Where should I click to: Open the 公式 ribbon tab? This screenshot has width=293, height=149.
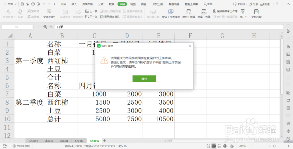coord(101,4)
